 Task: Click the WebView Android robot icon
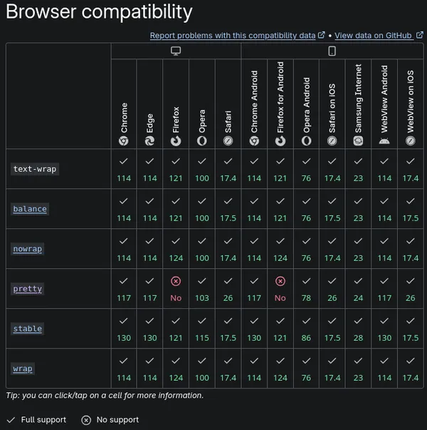coord(384,141)
